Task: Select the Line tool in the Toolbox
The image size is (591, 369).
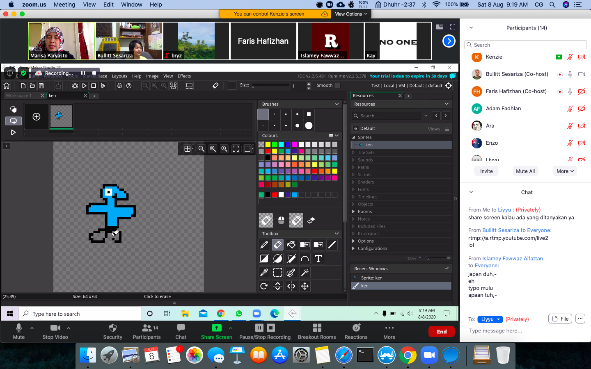Action: tap(332, 245)
